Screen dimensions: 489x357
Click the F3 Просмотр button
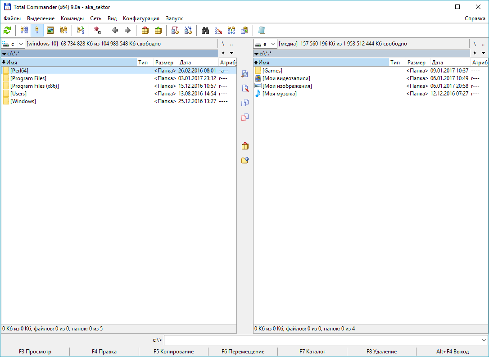[x=35, y=352]
